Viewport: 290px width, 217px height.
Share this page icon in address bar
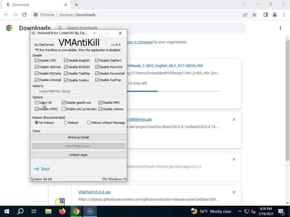pos(245,15)
